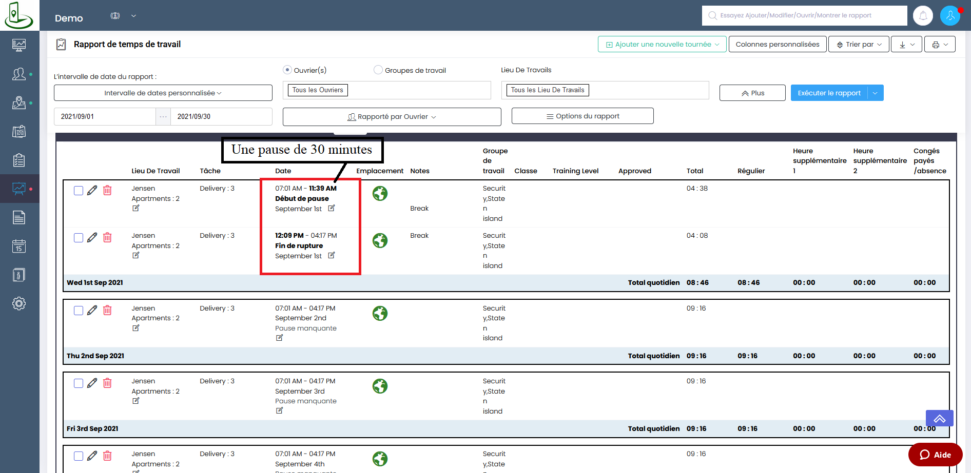Open the print icon dropdown
Viewport: 971px width, 473px height.
(x=940, y=45)
